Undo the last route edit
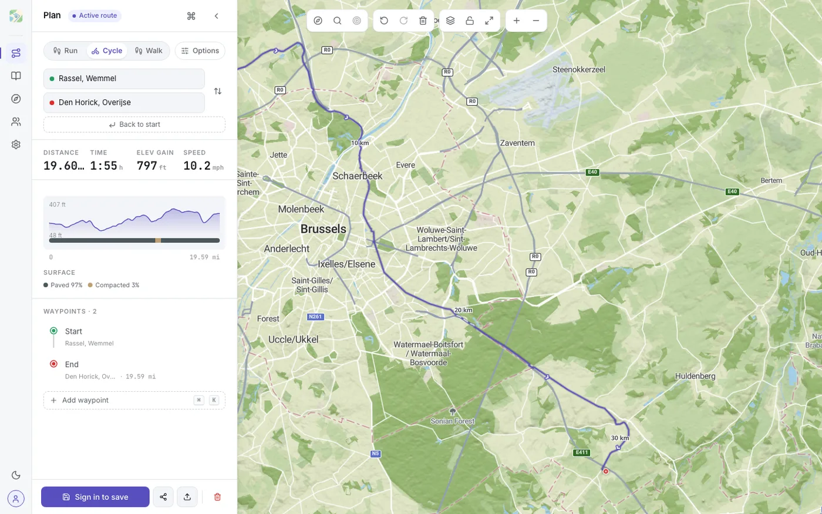Viewport: 822px width, 514px height. coord(384,21)
